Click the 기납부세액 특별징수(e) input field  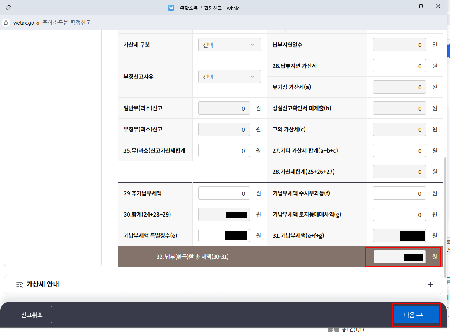pyautogui.click(x=224, y=235)
